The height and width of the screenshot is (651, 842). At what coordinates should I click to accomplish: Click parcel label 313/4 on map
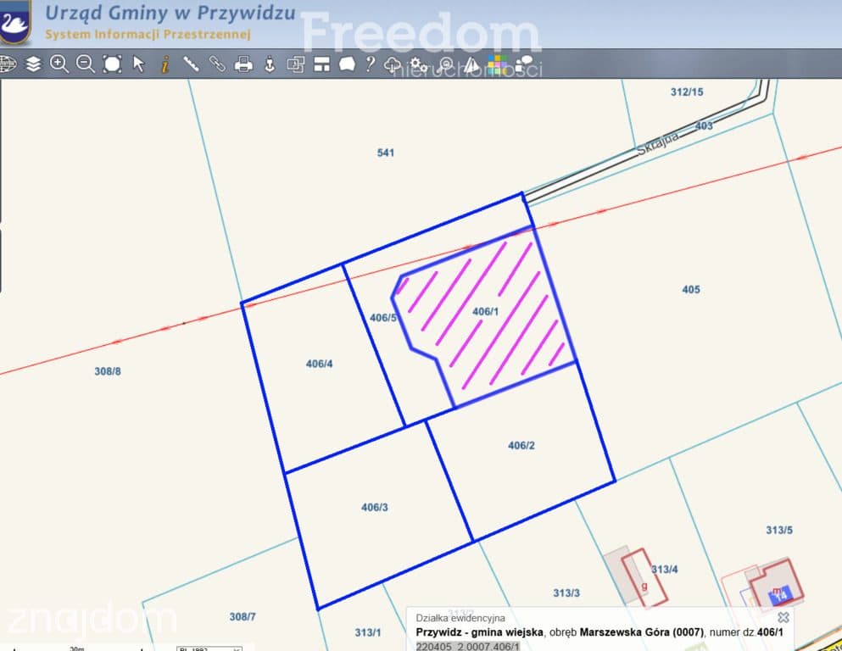coord(664,570)
